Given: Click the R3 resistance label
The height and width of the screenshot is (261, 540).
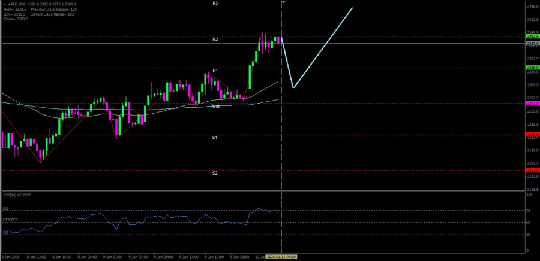Looking at the screenshot, I should coord(215,4).
